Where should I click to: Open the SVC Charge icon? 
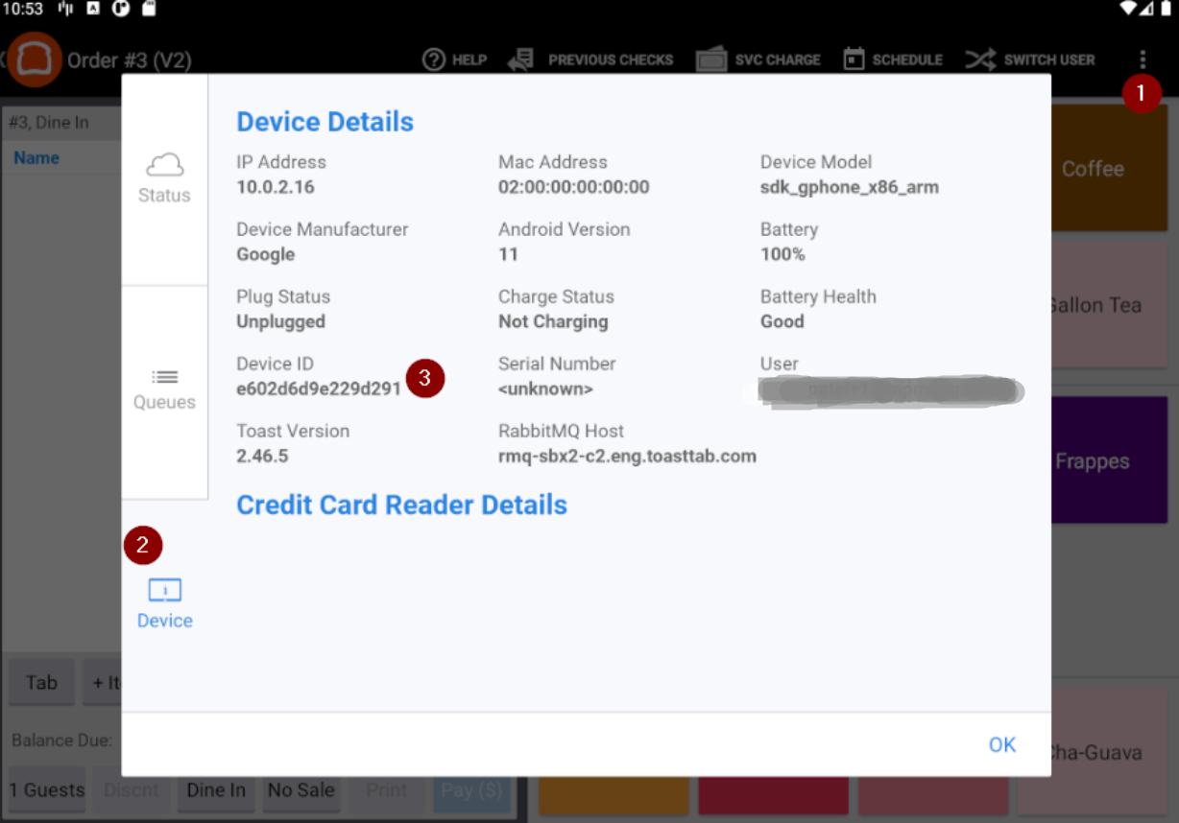pyautogui.click(x=711, y=59)
